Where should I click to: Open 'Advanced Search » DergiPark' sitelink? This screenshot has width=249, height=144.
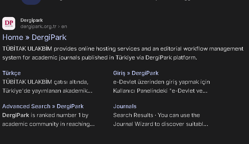(43, 106)
